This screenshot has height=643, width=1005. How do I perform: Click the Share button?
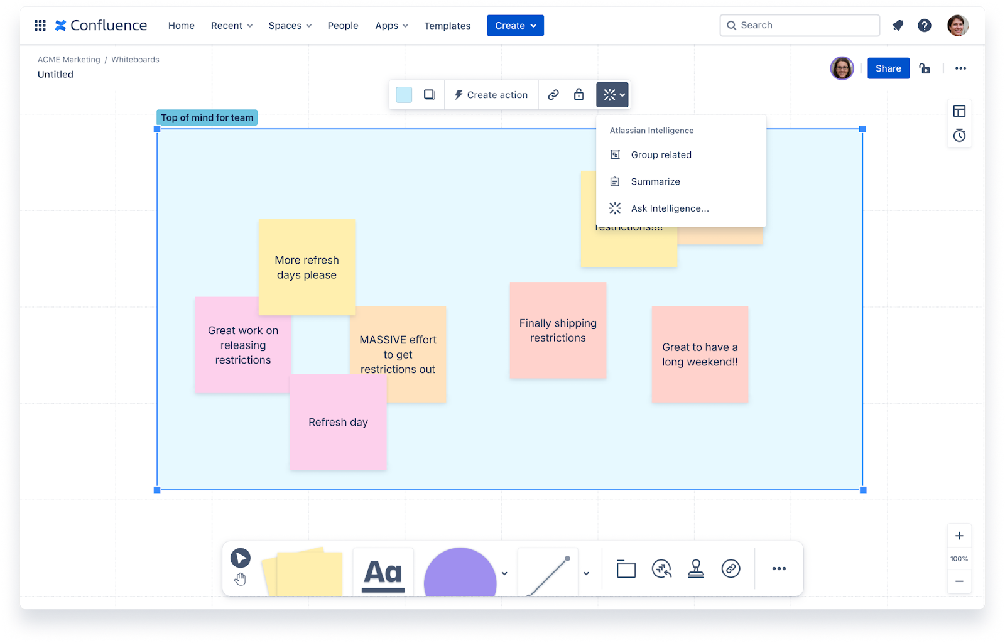pyautogui.click(x=888, y=68)
